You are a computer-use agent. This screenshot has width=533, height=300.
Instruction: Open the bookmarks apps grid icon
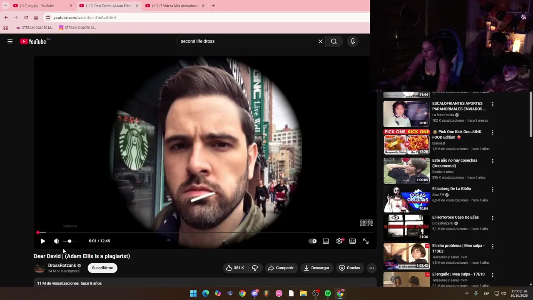point(5,28)
